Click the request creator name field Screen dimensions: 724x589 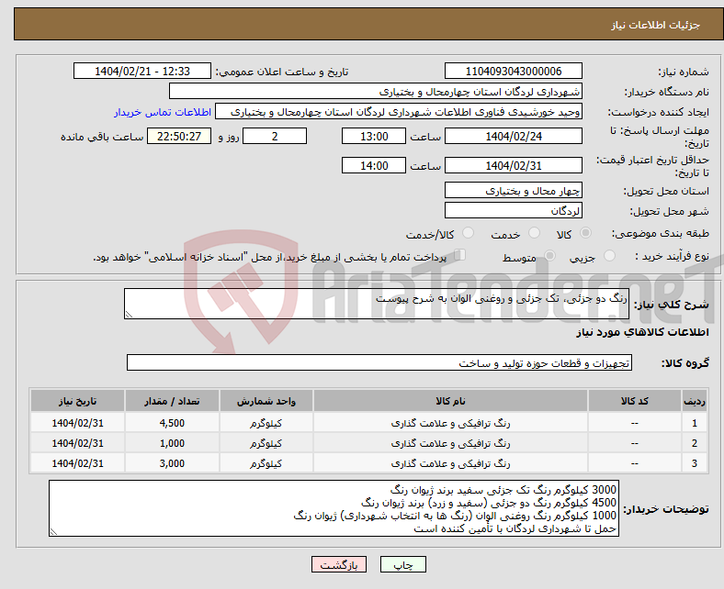pos(399,112)
